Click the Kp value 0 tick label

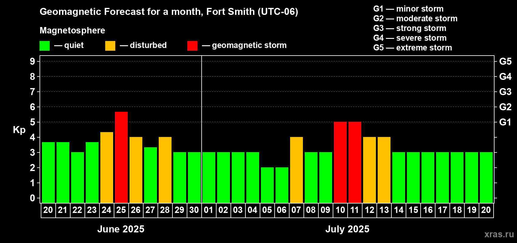[x=33, y=198]
